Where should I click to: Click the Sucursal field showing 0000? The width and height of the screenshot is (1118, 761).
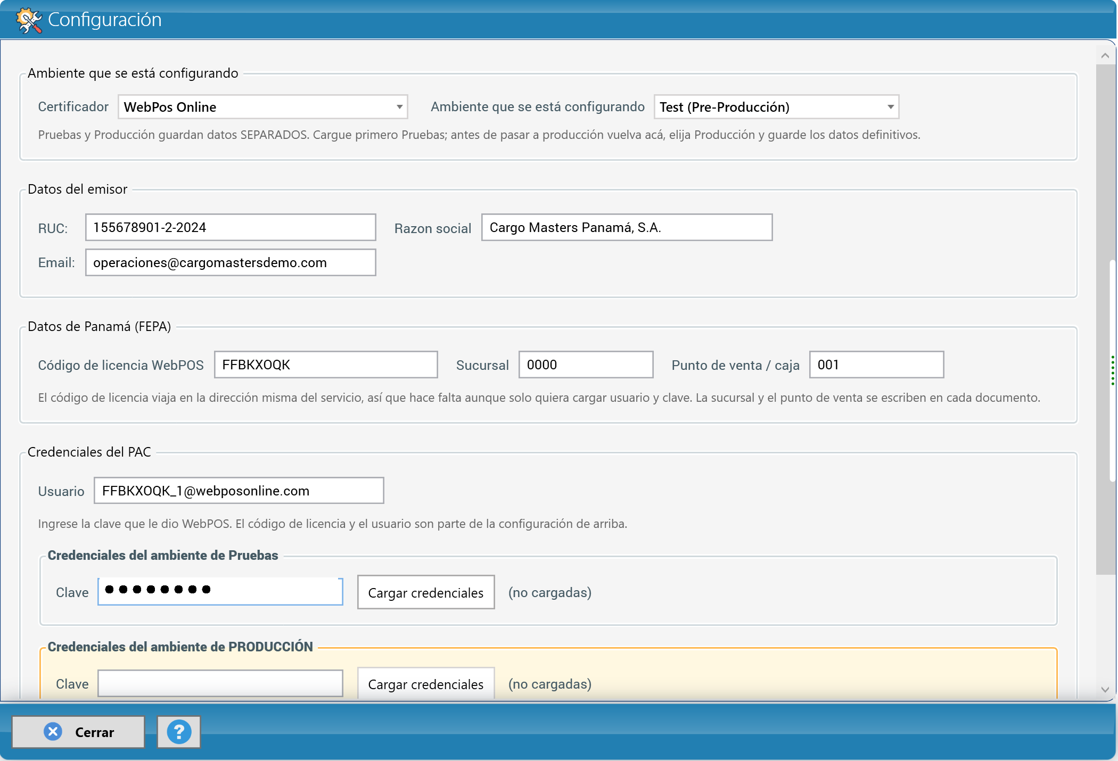tap(586, 365)
